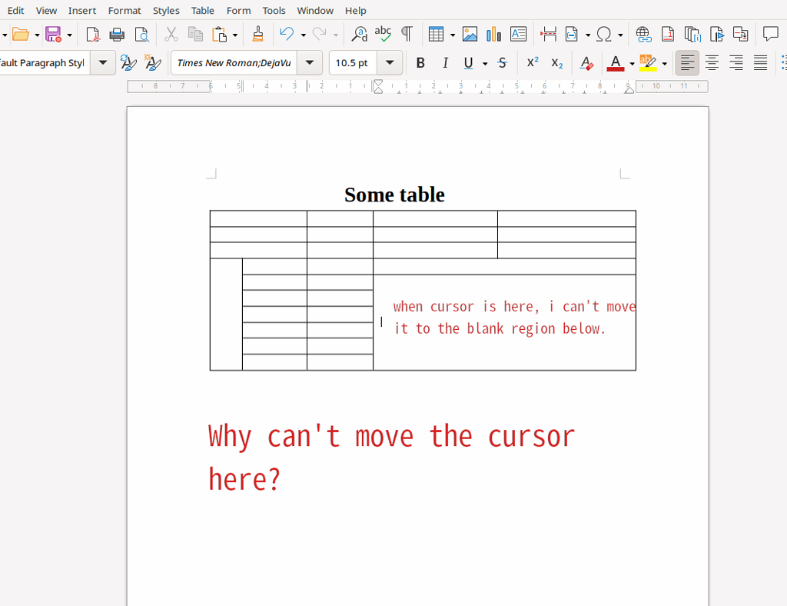The image size is (787, 606).
Task: Open the Clone Formatting paintbrush tool
Action: pyautogui.click(x=257, y=34)
